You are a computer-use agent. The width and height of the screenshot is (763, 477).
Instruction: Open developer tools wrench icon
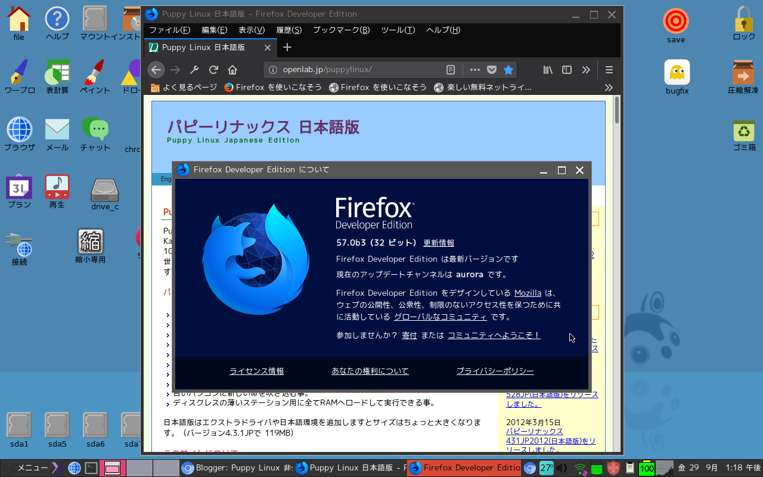(x=194, y=70)
